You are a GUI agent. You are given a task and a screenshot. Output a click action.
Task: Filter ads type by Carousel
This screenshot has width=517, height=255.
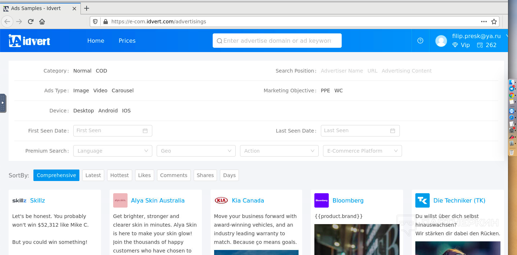coord(123,91)
